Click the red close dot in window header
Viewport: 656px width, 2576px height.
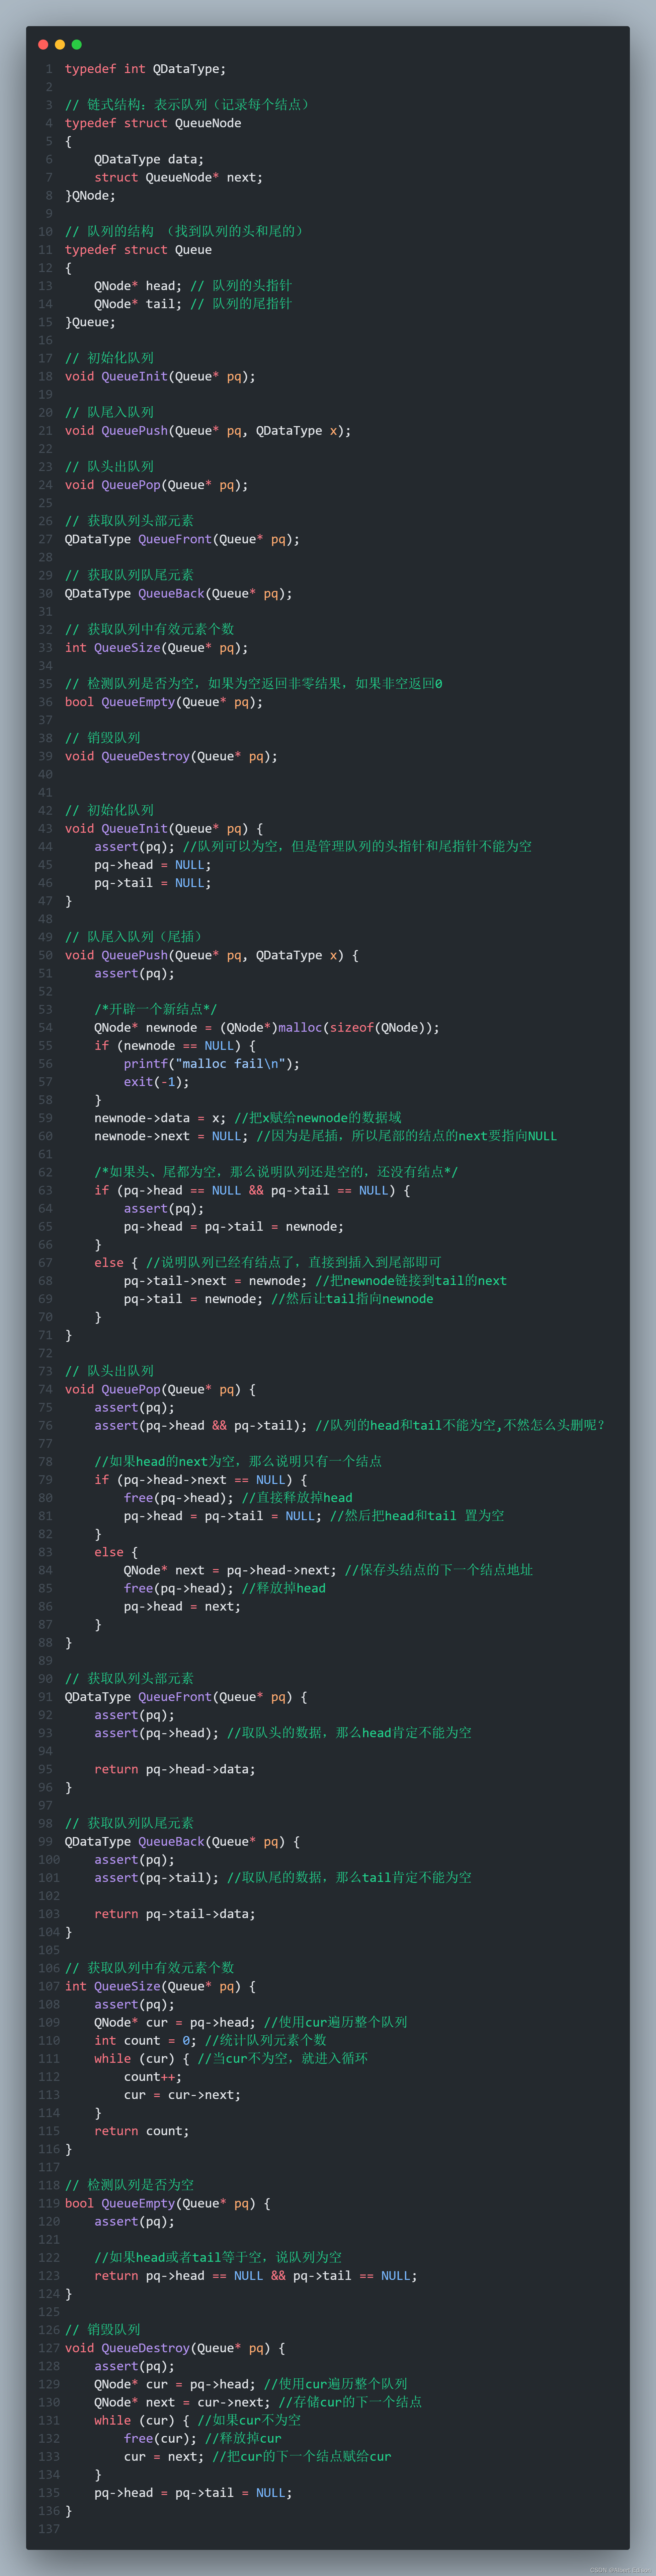[x=43, y=44]
